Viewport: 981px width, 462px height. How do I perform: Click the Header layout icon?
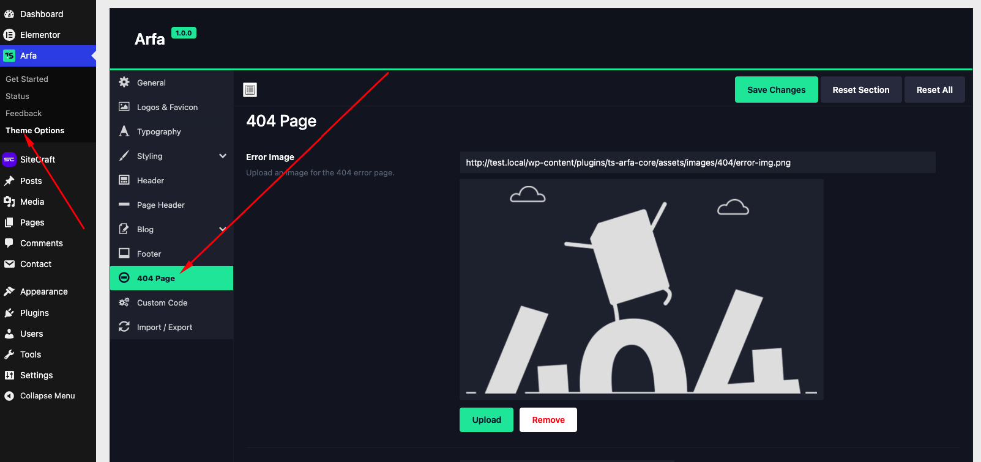[x=124, y=180]
